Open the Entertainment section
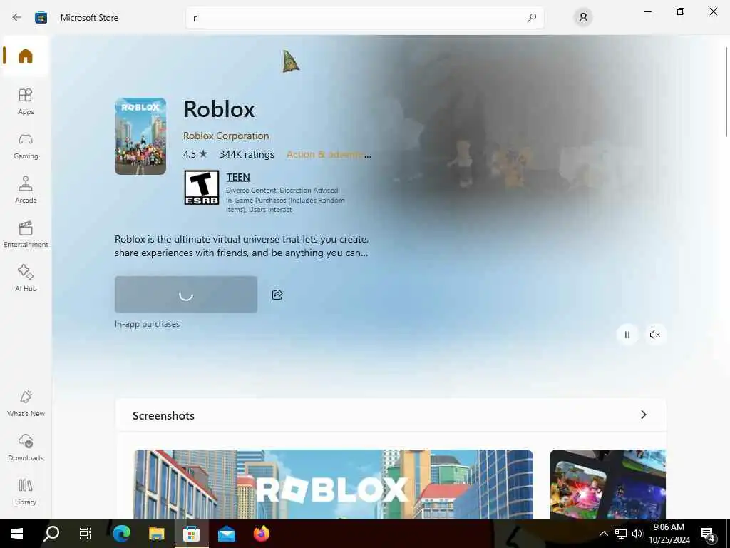 click(x=26, y=234)
